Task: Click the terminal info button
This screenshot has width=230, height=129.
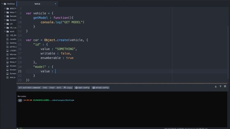Action: (45, 87)
